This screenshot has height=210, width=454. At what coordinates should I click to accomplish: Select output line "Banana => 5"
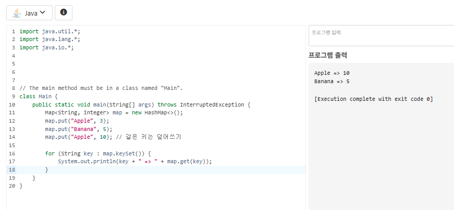click(332, 82)
